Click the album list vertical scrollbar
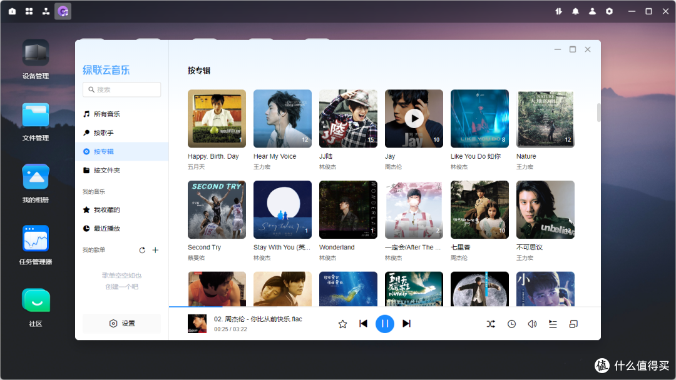Viewport: 676px width, 380px height. coord(598,112)
